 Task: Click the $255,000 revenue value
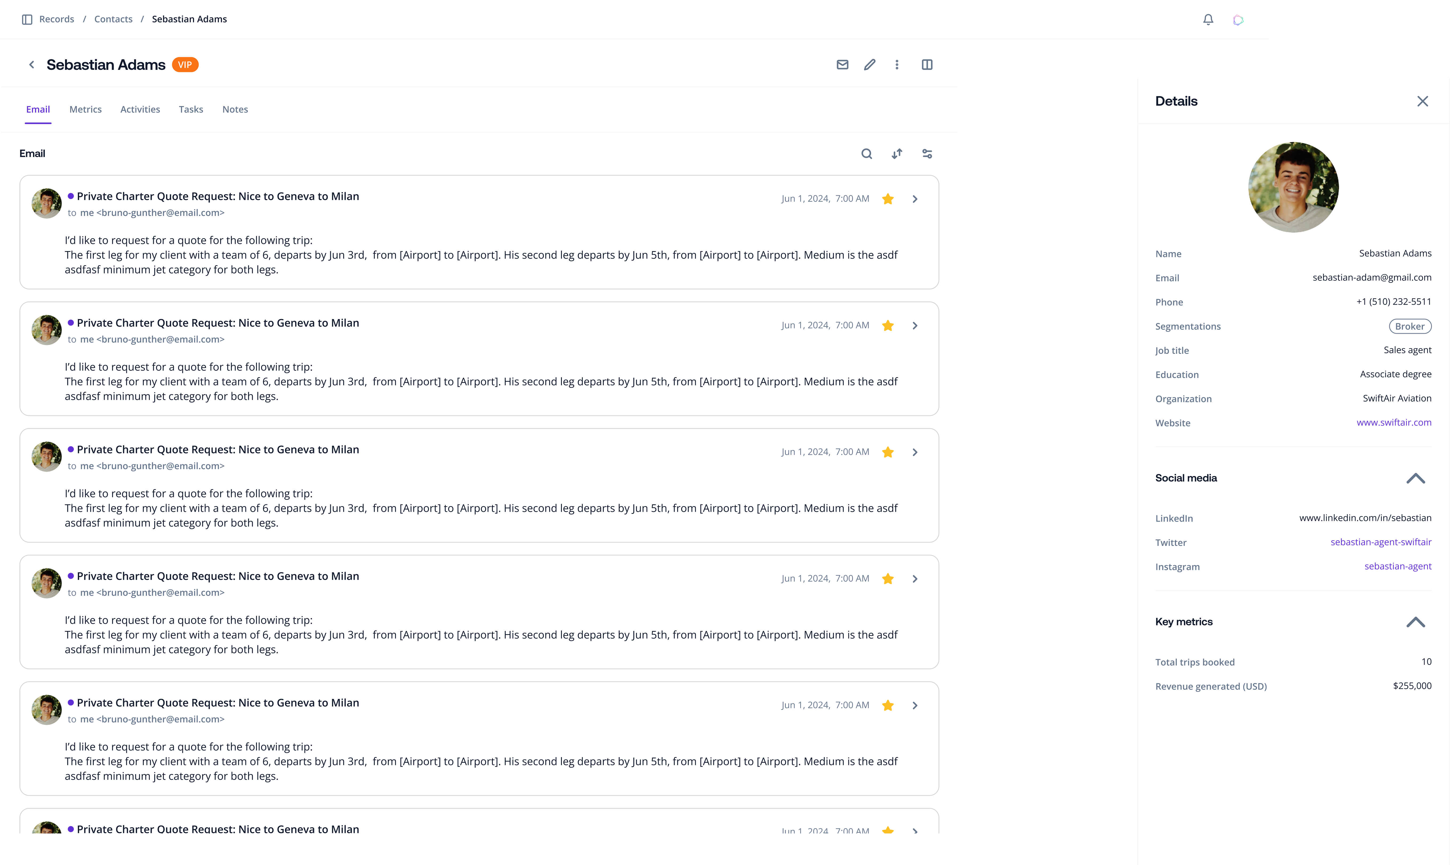tap(1412, 686)
